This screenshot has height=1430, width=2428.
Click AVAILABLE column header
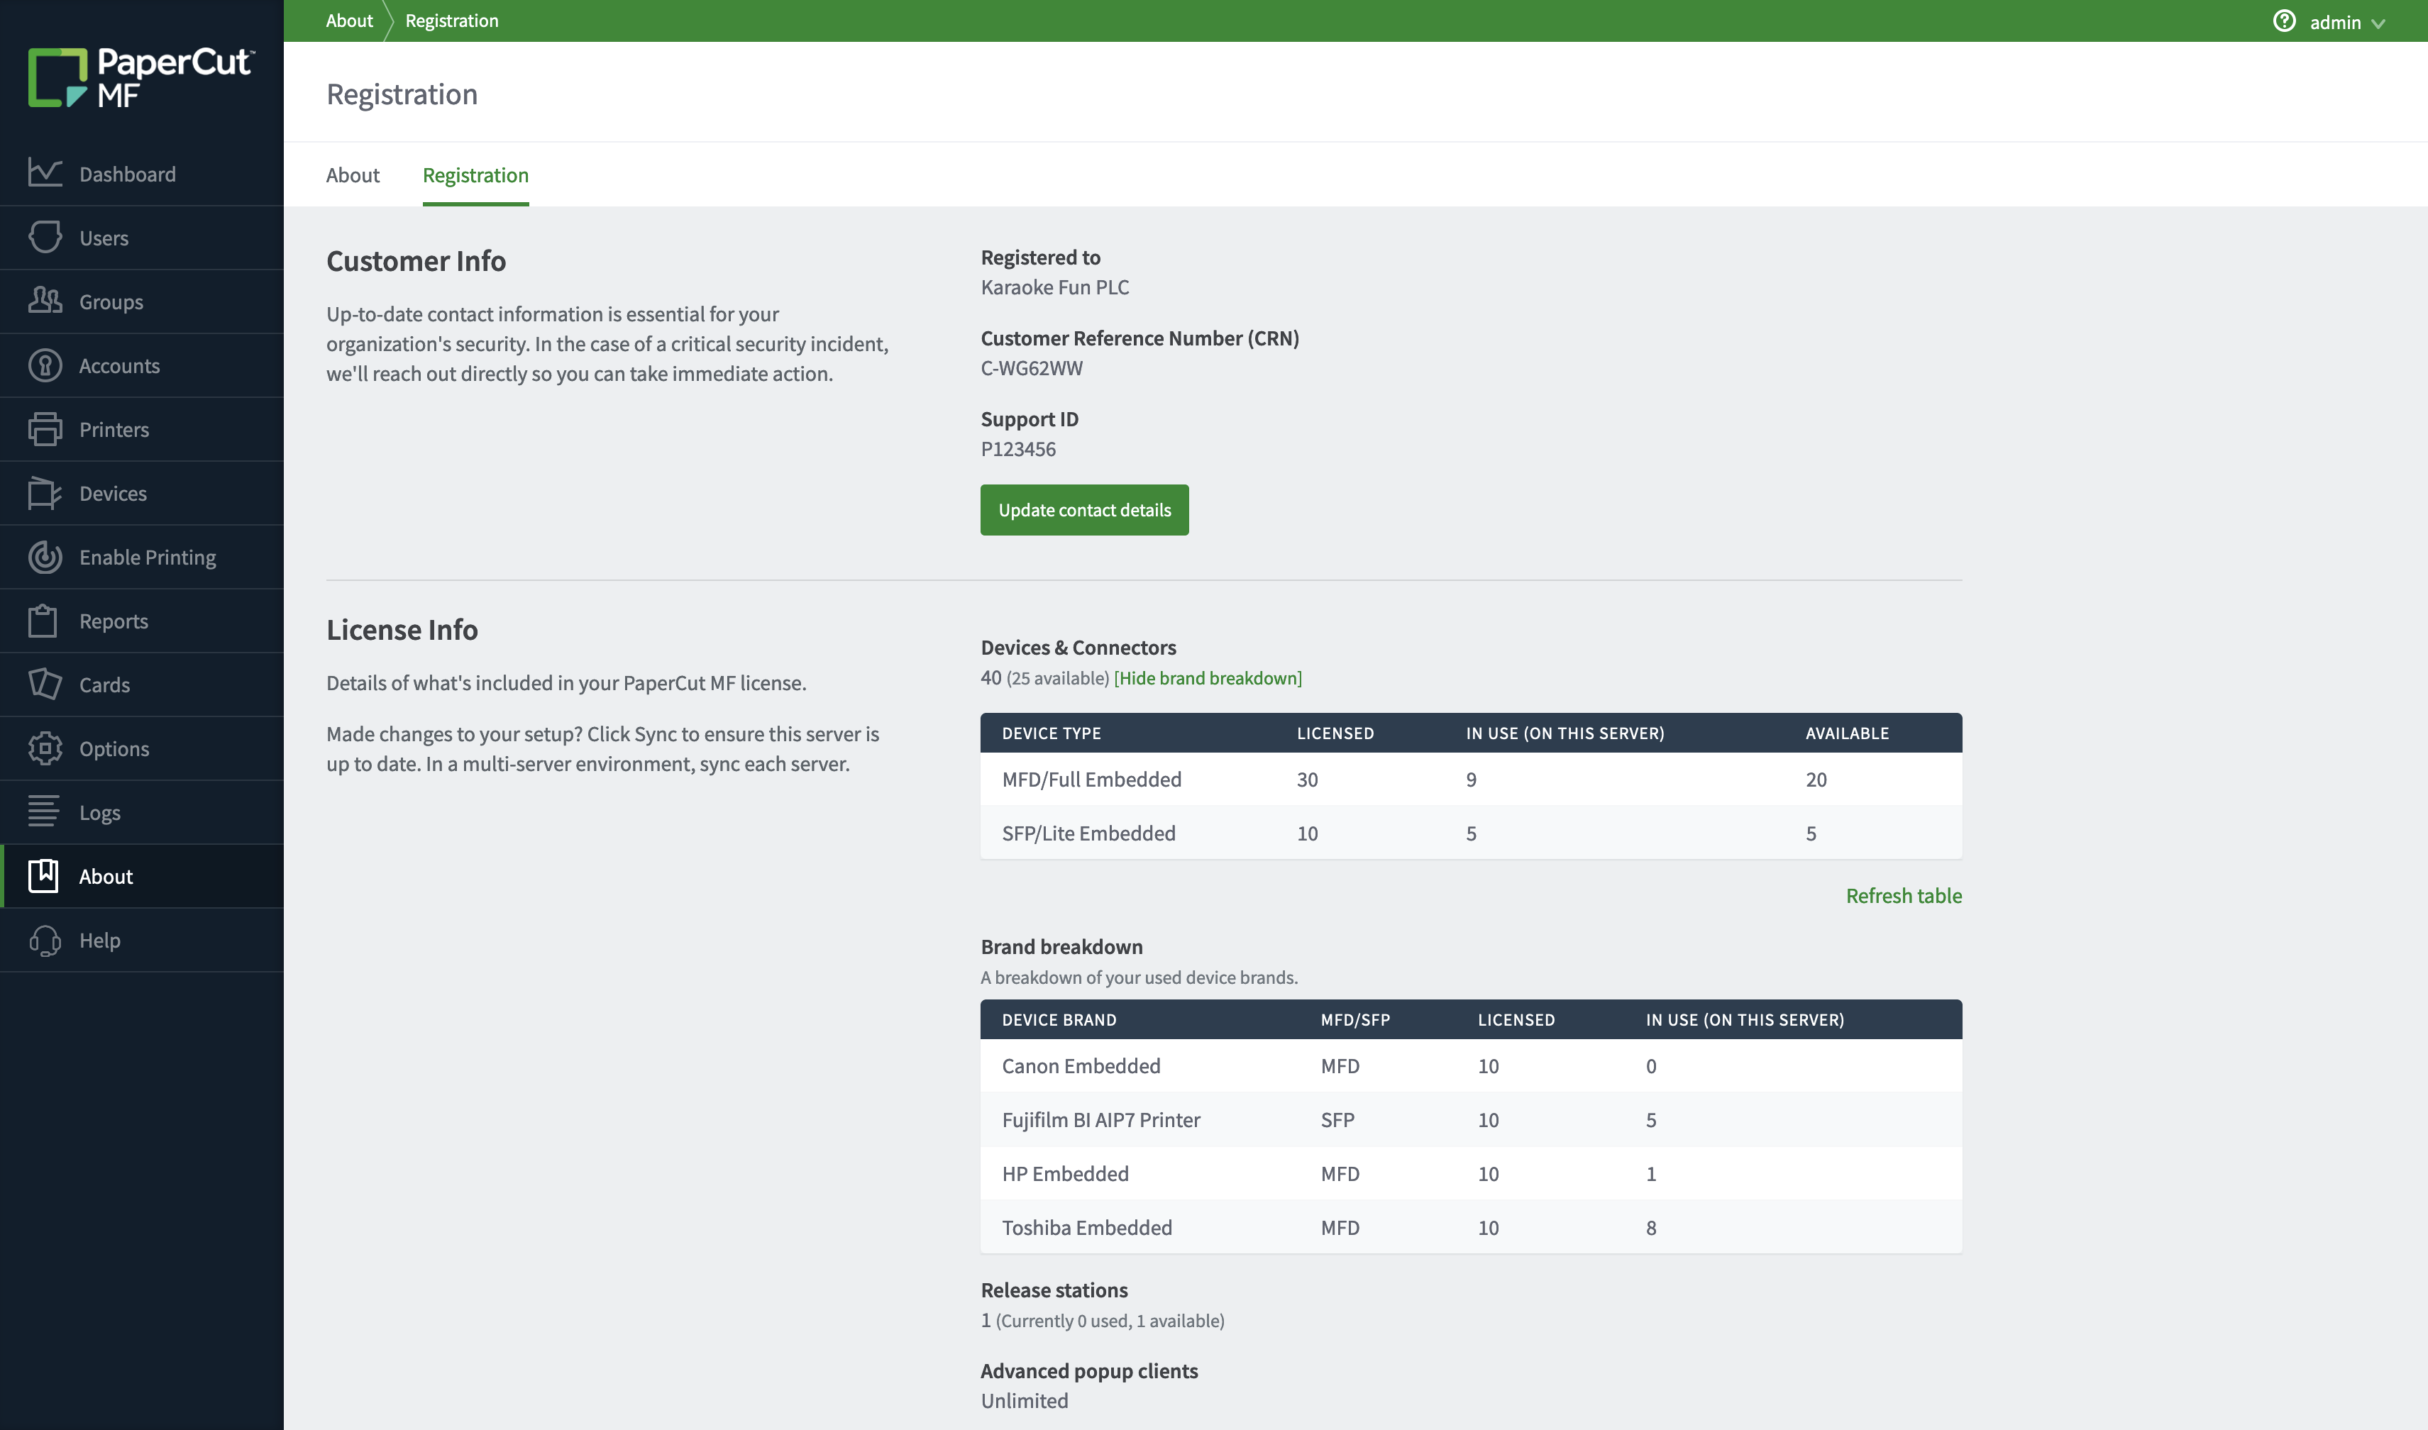(1847, 732)
